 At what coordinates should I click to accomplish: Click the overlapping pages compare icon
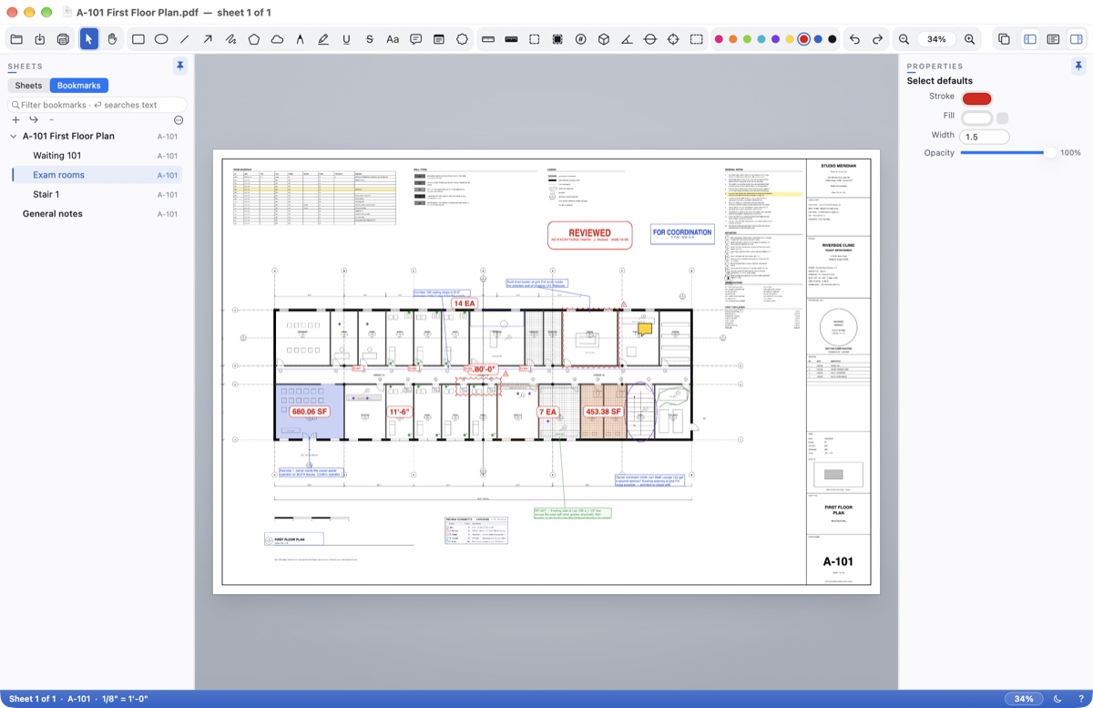[1004, 39]
